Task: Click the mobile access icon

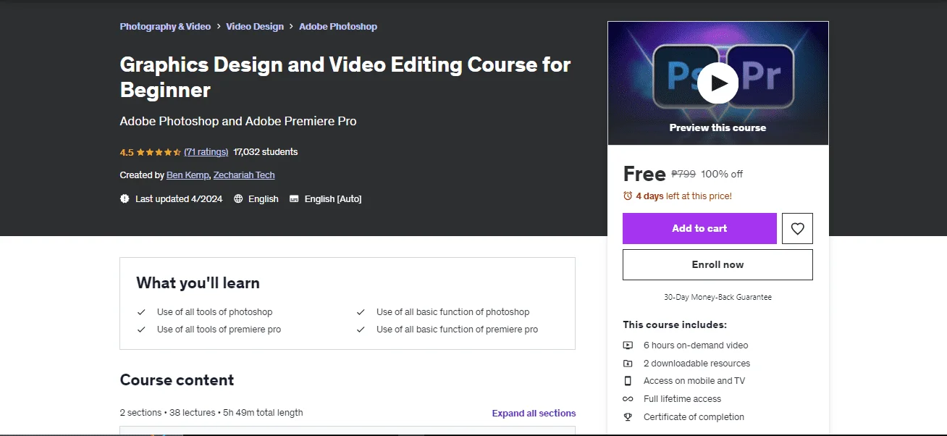Action: click(628, 381)
